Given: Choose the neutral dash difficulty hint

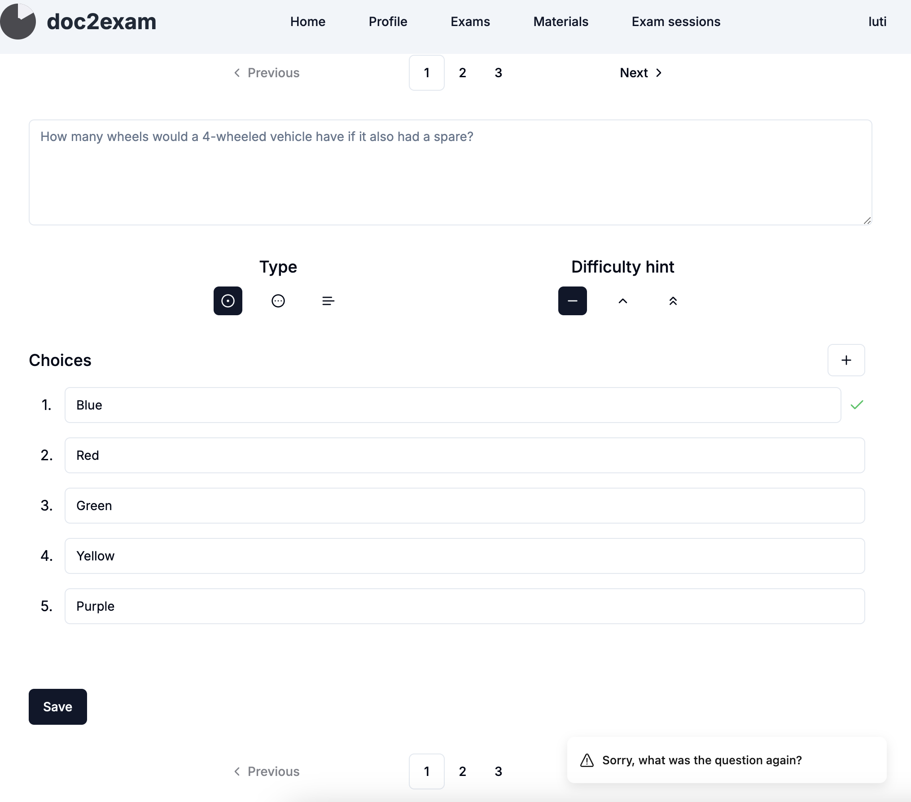Looking at the screenshot, I should (572, 301).
